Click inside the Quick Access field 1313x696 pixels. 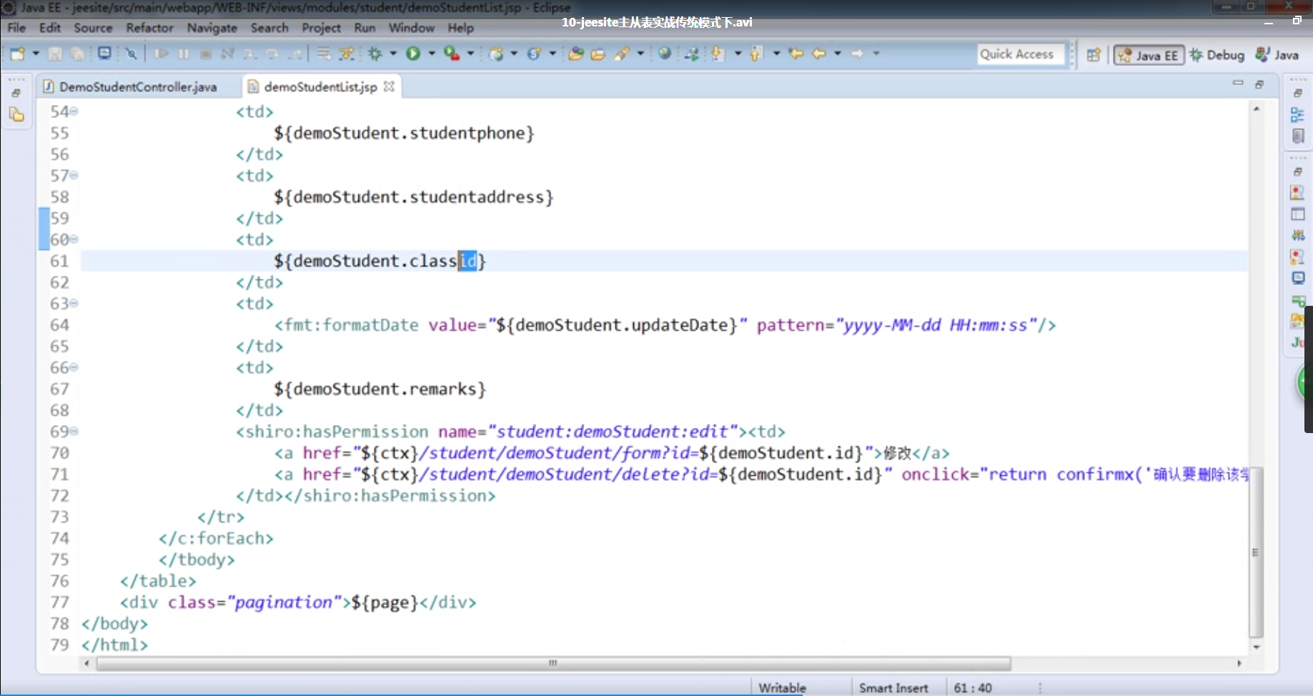1021,54
